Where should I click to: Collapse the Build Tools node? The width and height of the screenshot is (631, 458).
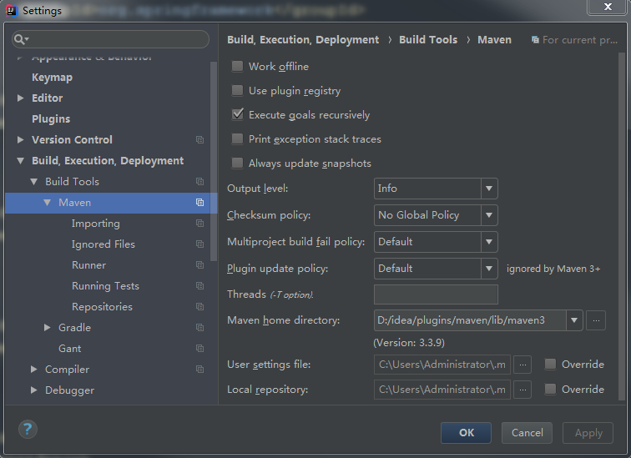coord(33,182)
